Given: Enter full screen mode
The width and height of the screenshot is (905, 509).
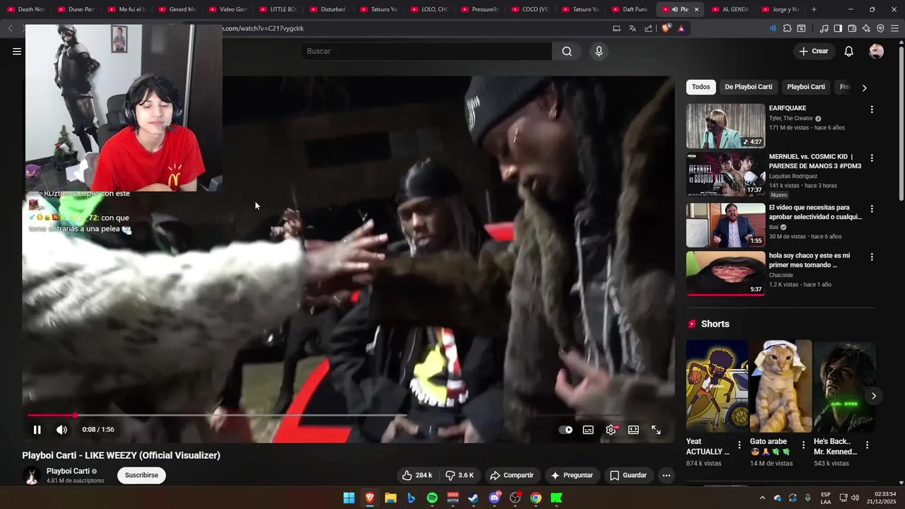Looking at the screenshot, I should [656, 429].
